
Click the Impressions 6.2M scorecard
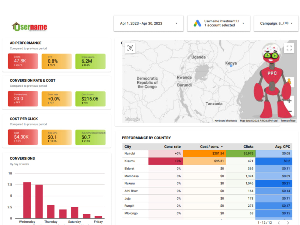click(x=90, y=61)
